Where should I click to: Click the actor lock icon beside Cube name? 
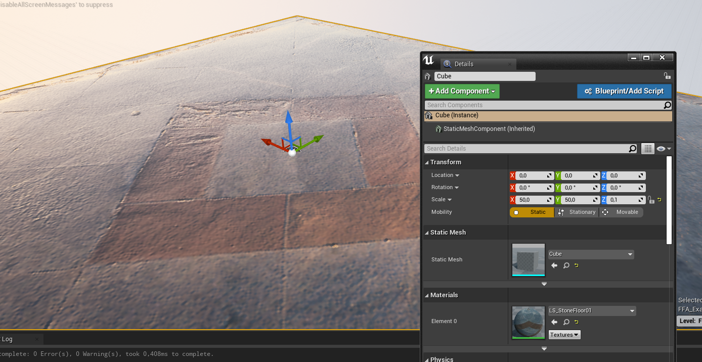(667, 76)
